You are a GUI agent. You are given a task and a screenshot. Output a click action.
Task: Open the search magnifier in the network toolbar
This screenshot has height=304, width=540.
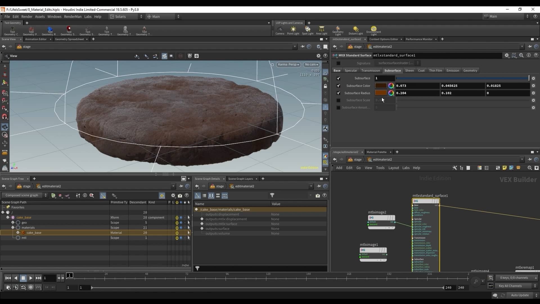point(530,168)
